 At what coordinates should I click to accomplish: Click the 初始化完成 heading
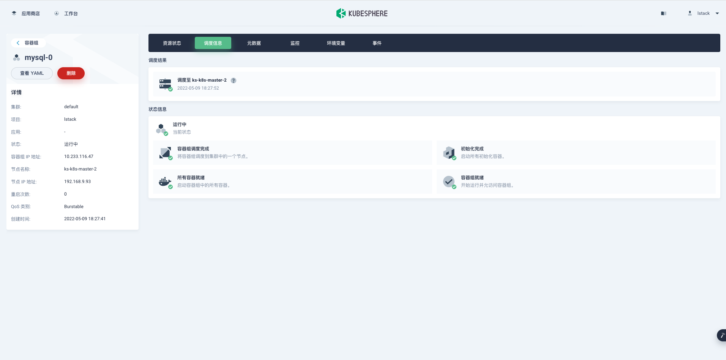click(472, 149)
